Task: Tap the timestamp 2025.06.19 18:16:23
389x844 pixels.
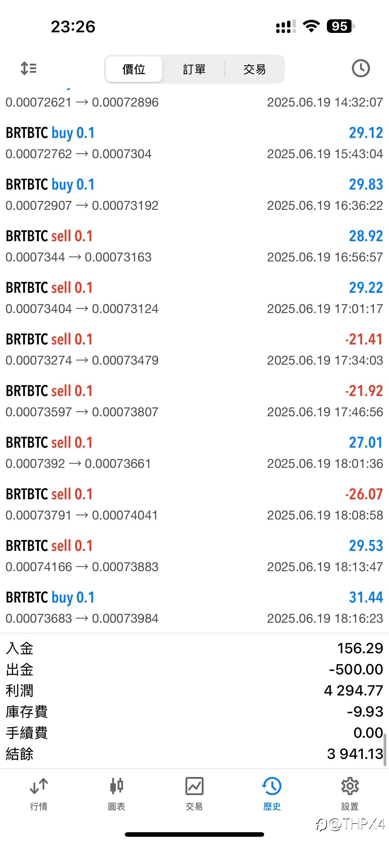Action: [325, 618]
